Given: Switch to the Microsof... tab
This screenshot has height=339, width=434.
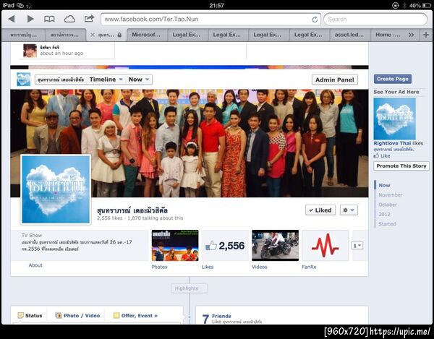Looking at the screenshot, I should [x=148, y=35].
